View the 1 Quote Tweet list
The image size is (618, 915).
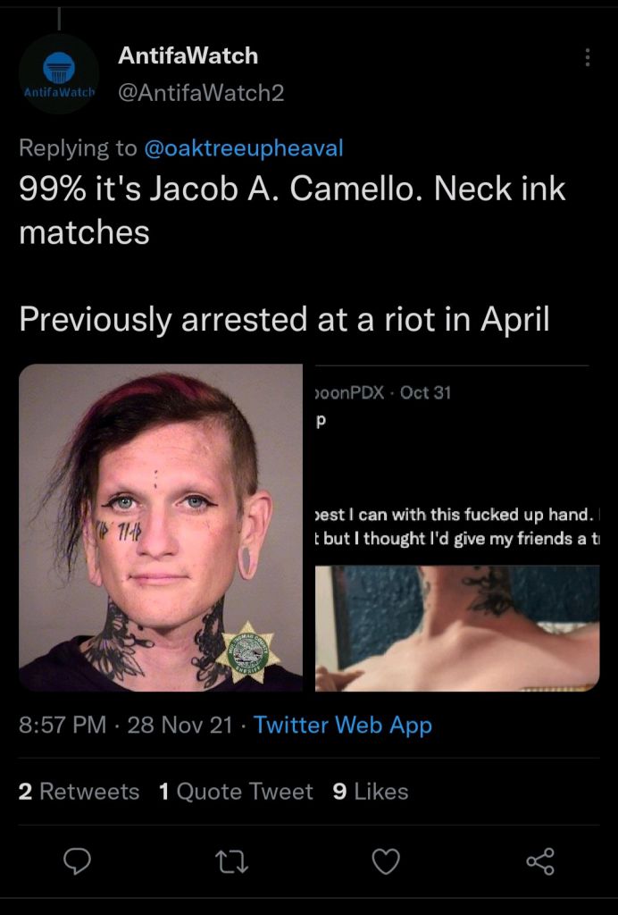[236, 792]
